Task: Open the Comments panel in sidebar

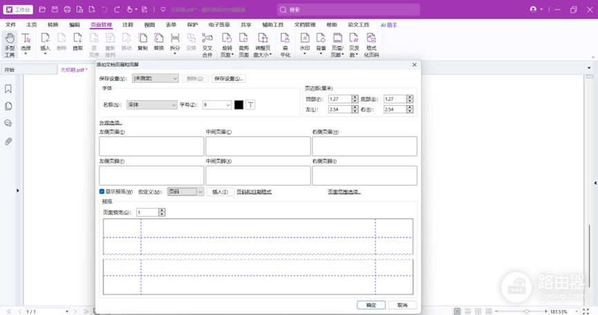Action: (8, 124)
